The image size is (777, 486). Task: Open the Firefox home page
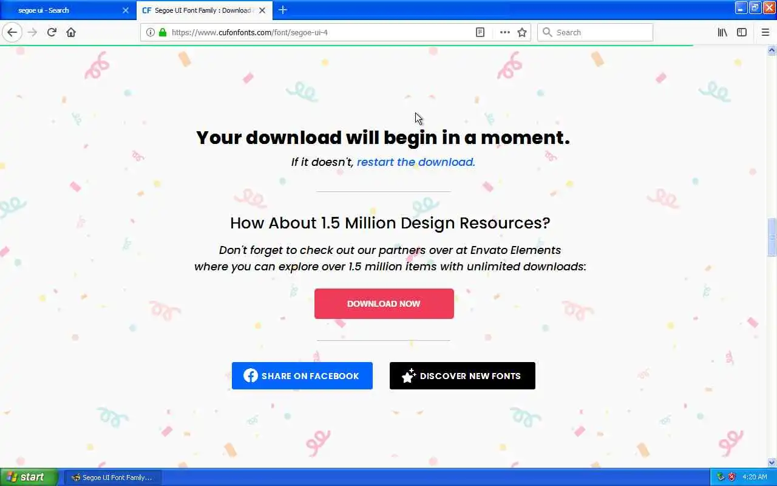point(71,32)
